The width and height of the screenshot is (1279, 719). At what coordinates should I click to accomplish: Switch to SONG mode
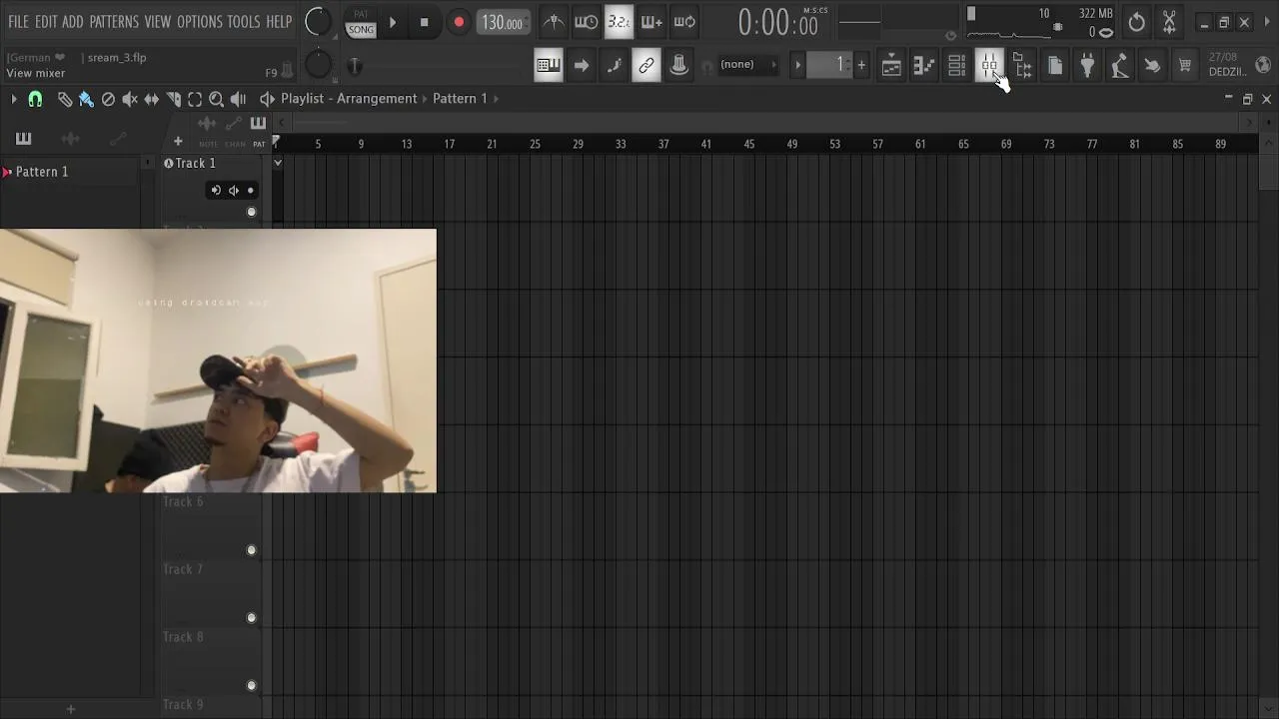click(x=361, y=30)
